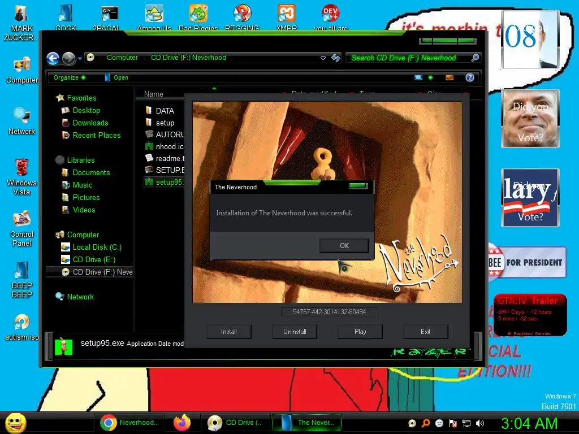Click the Install button
The width and height of the screenshot is (579, 434).
pyautogui.click(x=229, y=331)
